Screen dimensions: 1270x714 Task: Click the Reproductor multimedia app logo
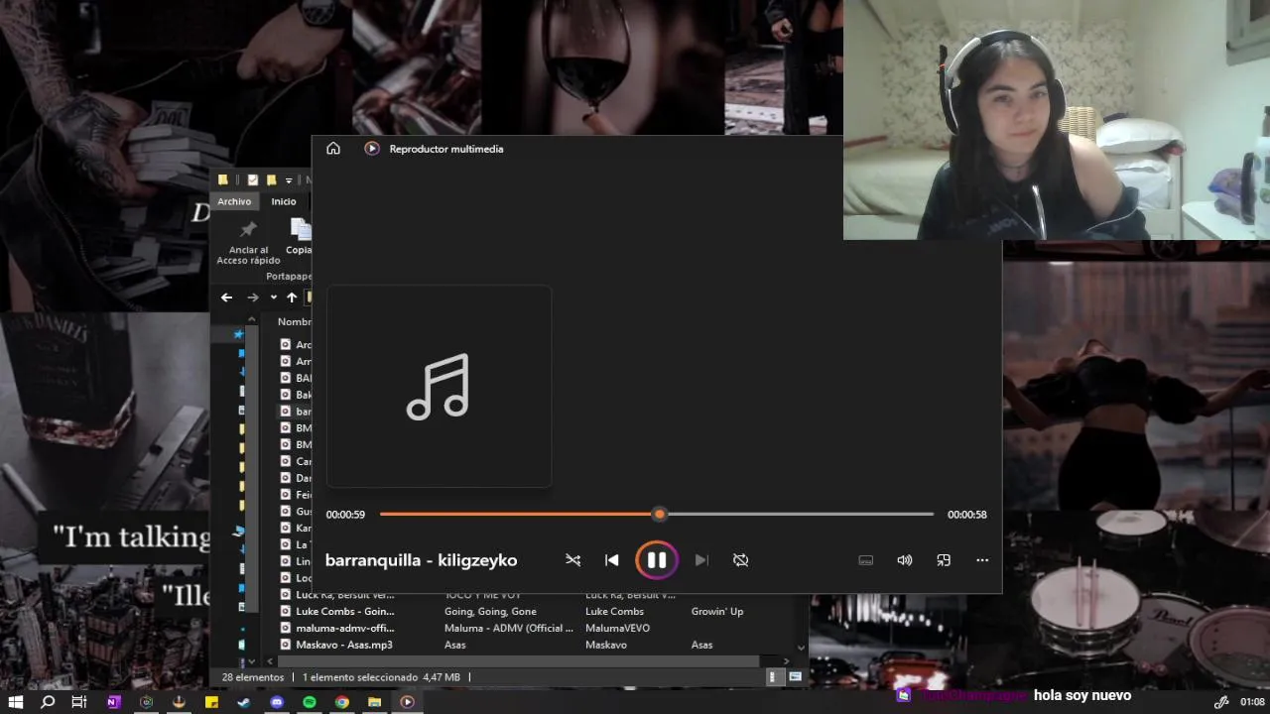click(372, 149)
